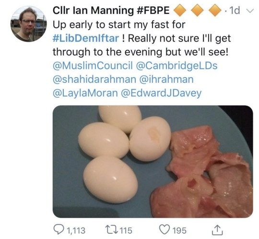The width and height of the screenshot is (259, 239).
Task: Click the Cllr Ian Manning #FBPE name
Action: [111, 11]
